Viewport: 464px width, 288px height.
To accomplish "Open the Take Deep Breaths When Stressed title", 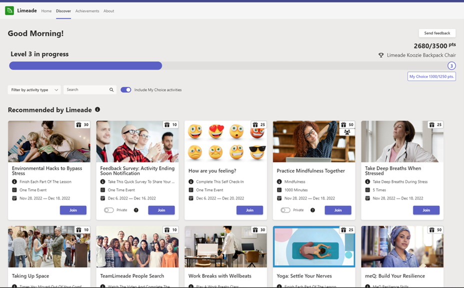I will [393, 171].
